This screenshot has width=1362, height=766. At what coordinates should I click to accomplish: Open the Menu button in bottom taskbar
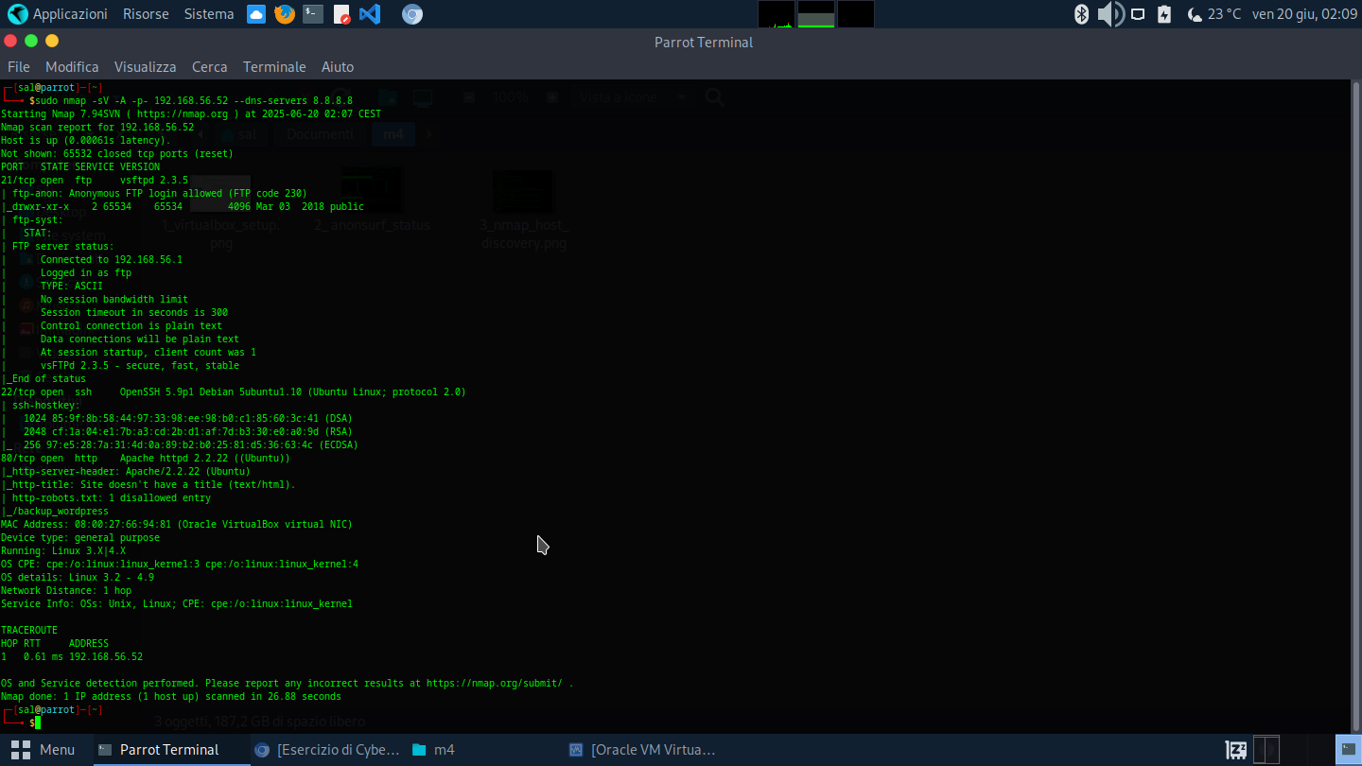[x=43, y=750]
